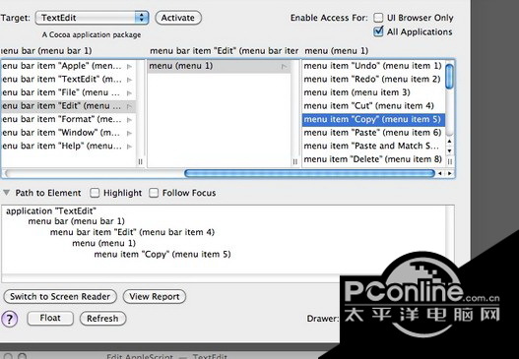Click the middle column's resize handle icon
Image resolution: width=519 pixels, height=359 pixels.
(x=294, y=161)
